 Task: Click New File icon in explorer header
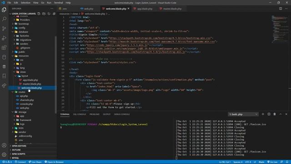[39, 14]
